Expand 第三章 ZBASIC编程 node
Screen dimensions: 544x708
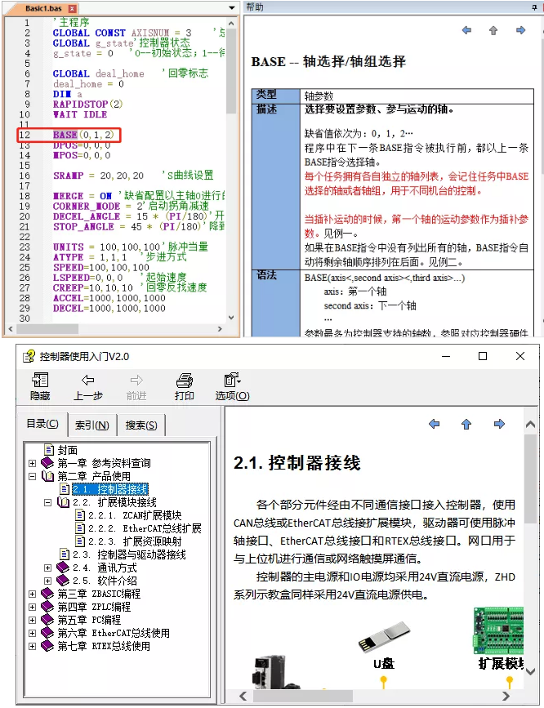(32, 594)
